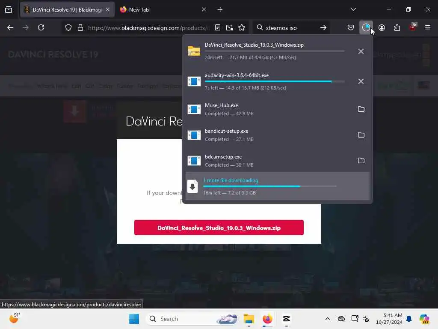The height and width of the screenshot is (329, 438).
Task: Open Firefox from the taskbar
Action: click(x=267, y=319)
